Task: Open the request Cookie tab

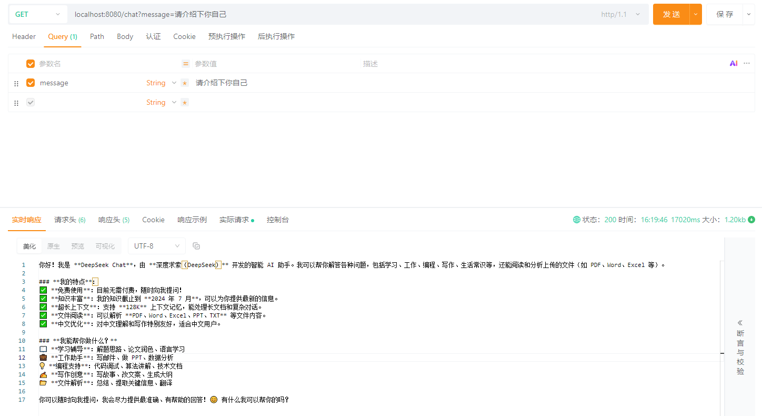Action: pos(184,36)
